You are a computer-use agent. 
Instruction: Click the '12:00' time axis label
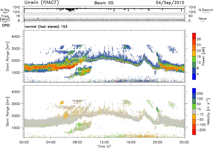click(x=104, y=142)
